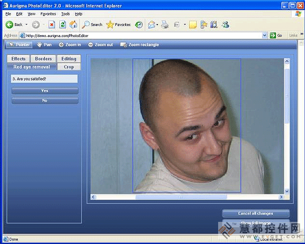The image size is (305, 244).
Task: Open the browser Home page icon
Action: click(73, 25)
